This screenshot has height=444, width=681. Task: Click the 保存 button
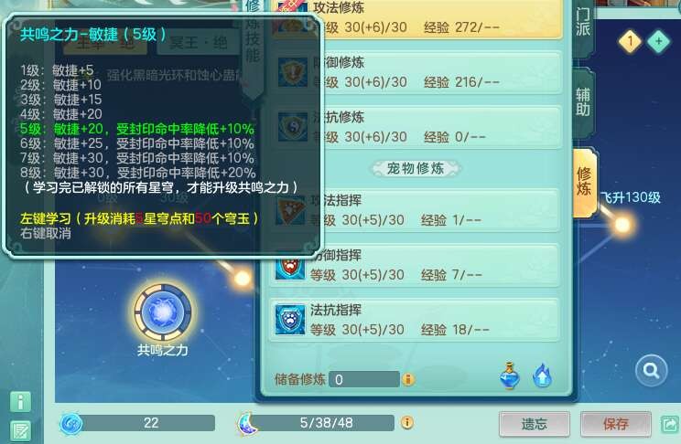(x=615, y=424)
